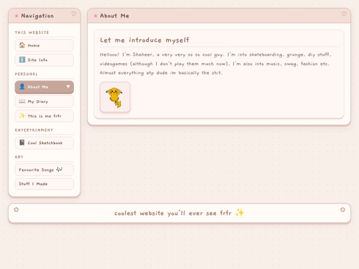359x269 pixels.
Task: Click the 'Let me introduce myself' heading
Action: coord(144,40)
